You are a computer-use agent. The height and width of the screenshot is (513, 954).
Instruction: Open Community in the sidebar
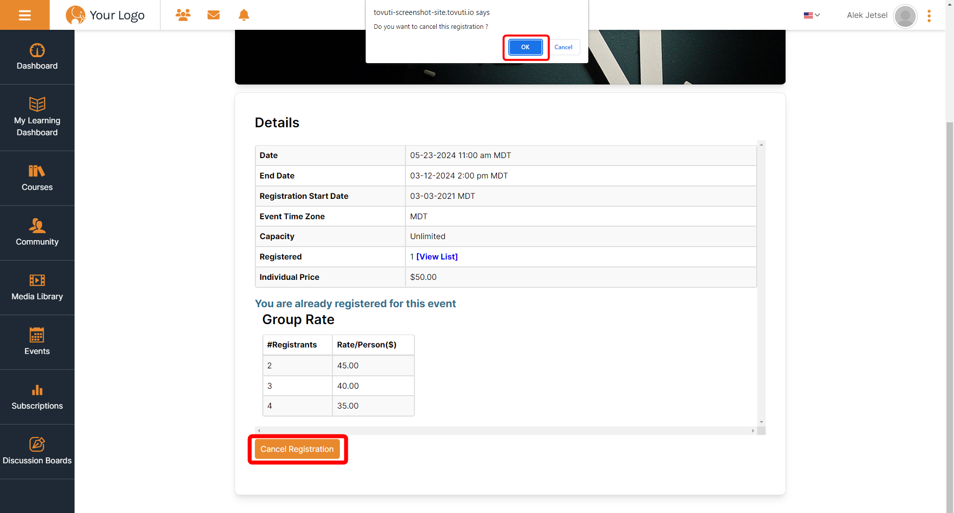[37, 233]
